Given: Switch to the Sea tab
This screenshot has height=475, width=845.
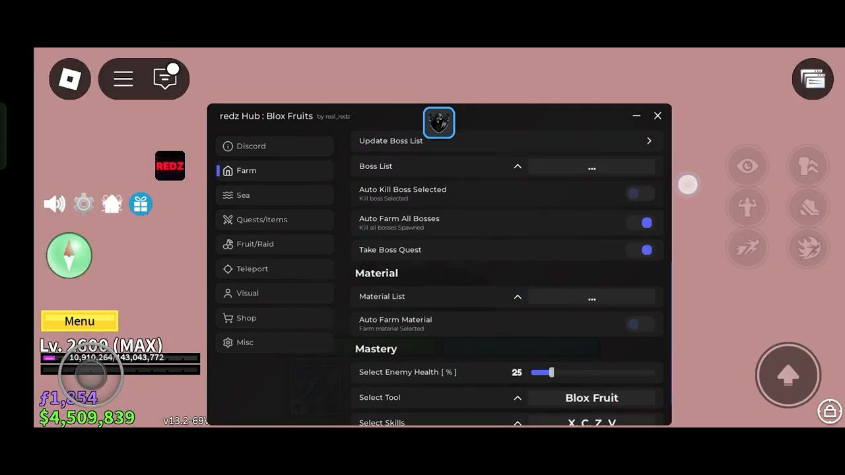Looking at the screenshot, I should (275, 195).
